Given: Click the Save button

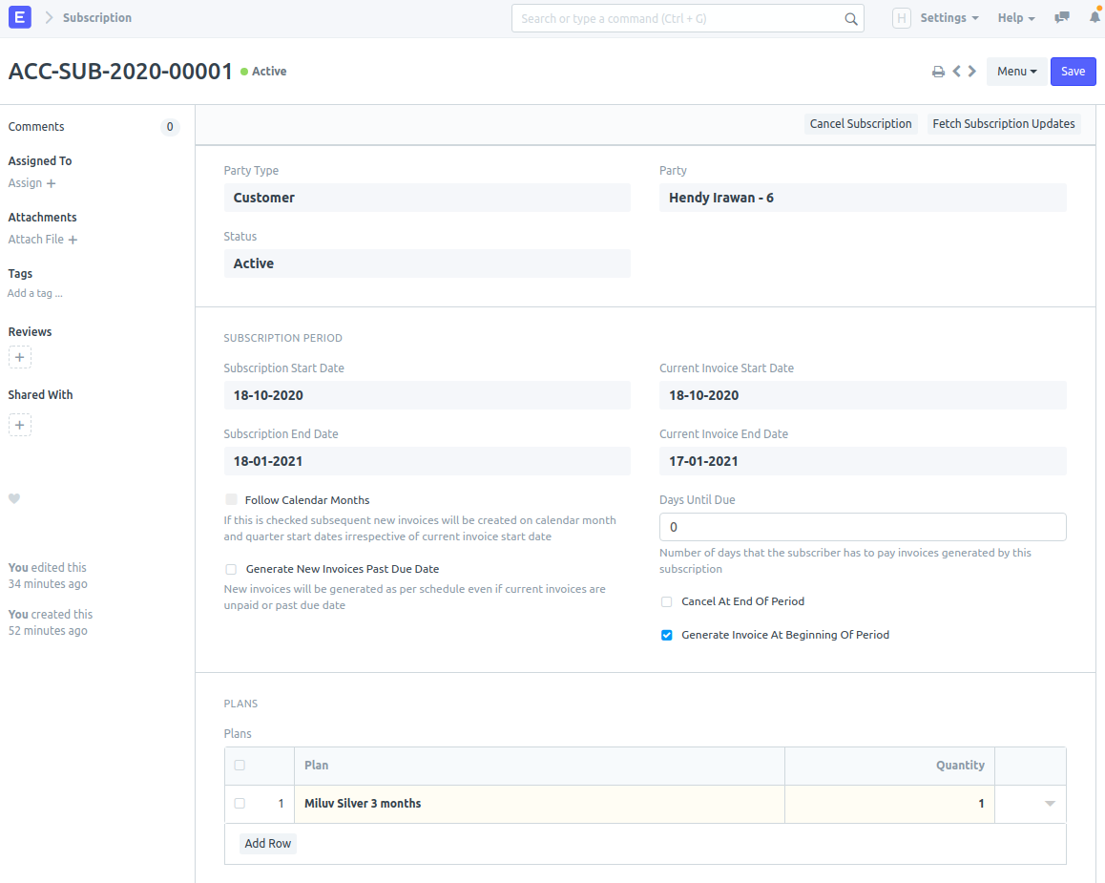Looking at the screenshot, I should click(1073, 72).
